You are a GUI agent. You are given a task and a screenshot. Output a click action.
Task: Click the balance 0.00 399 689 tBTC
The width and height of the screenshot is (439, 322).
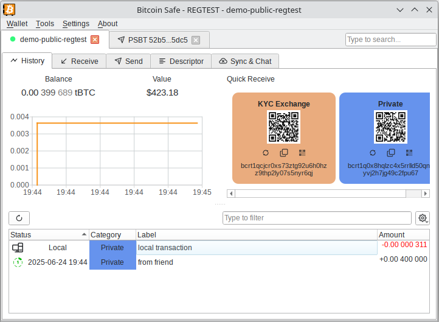point(58,93)
